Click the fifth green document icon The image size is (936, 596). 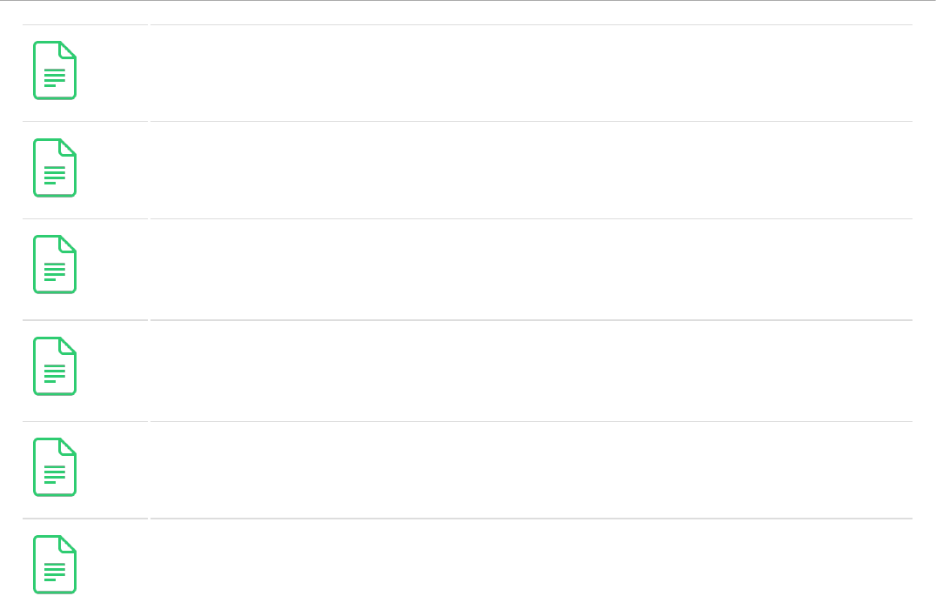coord(55,467)
